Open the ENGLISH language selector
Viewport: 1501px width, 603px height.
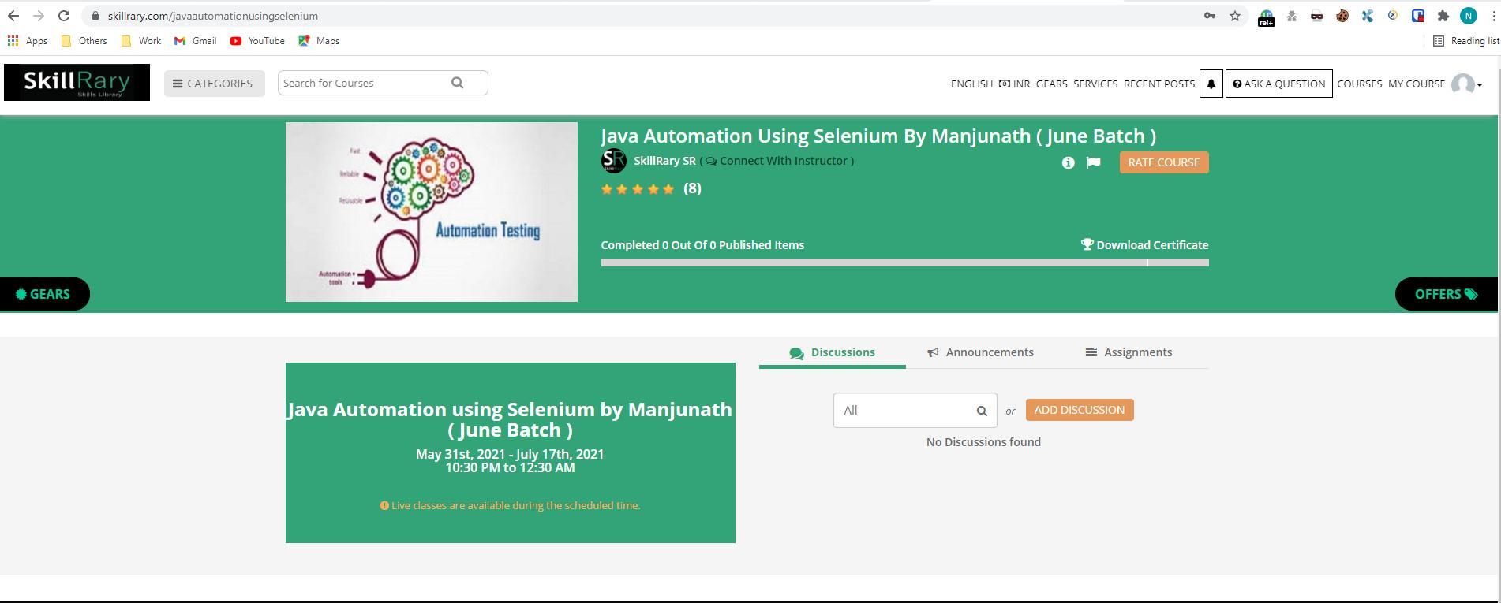[x=971, y=84]
